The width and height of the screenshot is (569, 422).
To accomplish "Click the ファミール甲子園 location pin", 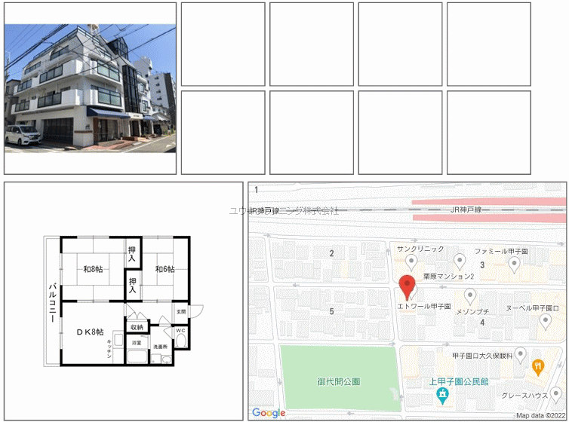I will coord(514,263).
